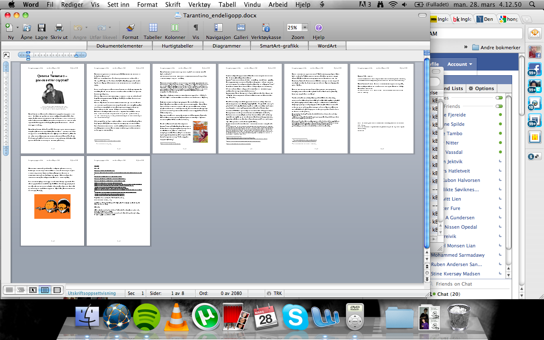Click the Angre undo icon

point(78,28)
